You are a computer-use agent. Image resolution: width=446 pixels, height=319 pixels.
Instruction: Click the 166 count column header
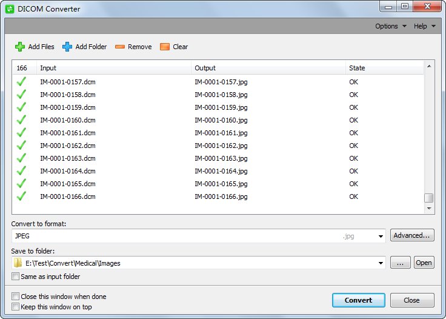click(x=24, y=68)
